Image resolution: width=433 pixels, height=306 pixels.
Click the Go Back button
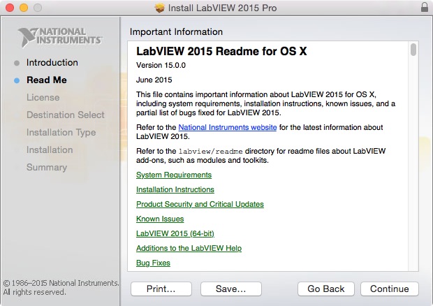(326, 289)
